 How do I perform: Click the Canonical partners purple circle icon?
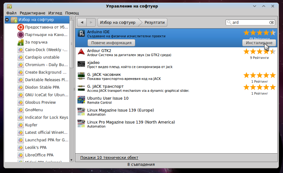coord(21,35)
